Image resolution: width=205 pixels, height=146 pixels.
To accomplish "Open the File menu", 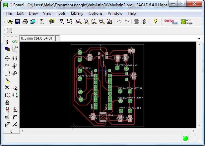I will pyautogui.click(x=9, y=13).
